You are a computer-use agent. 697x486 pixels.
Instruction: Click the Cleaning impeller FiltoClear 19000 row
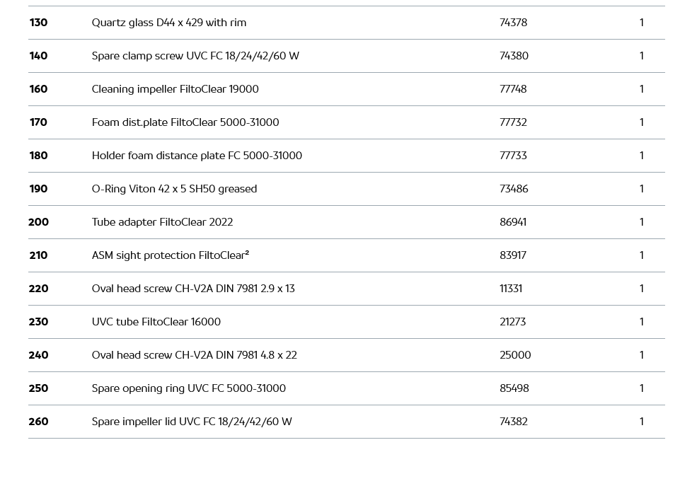click(175, 89)
